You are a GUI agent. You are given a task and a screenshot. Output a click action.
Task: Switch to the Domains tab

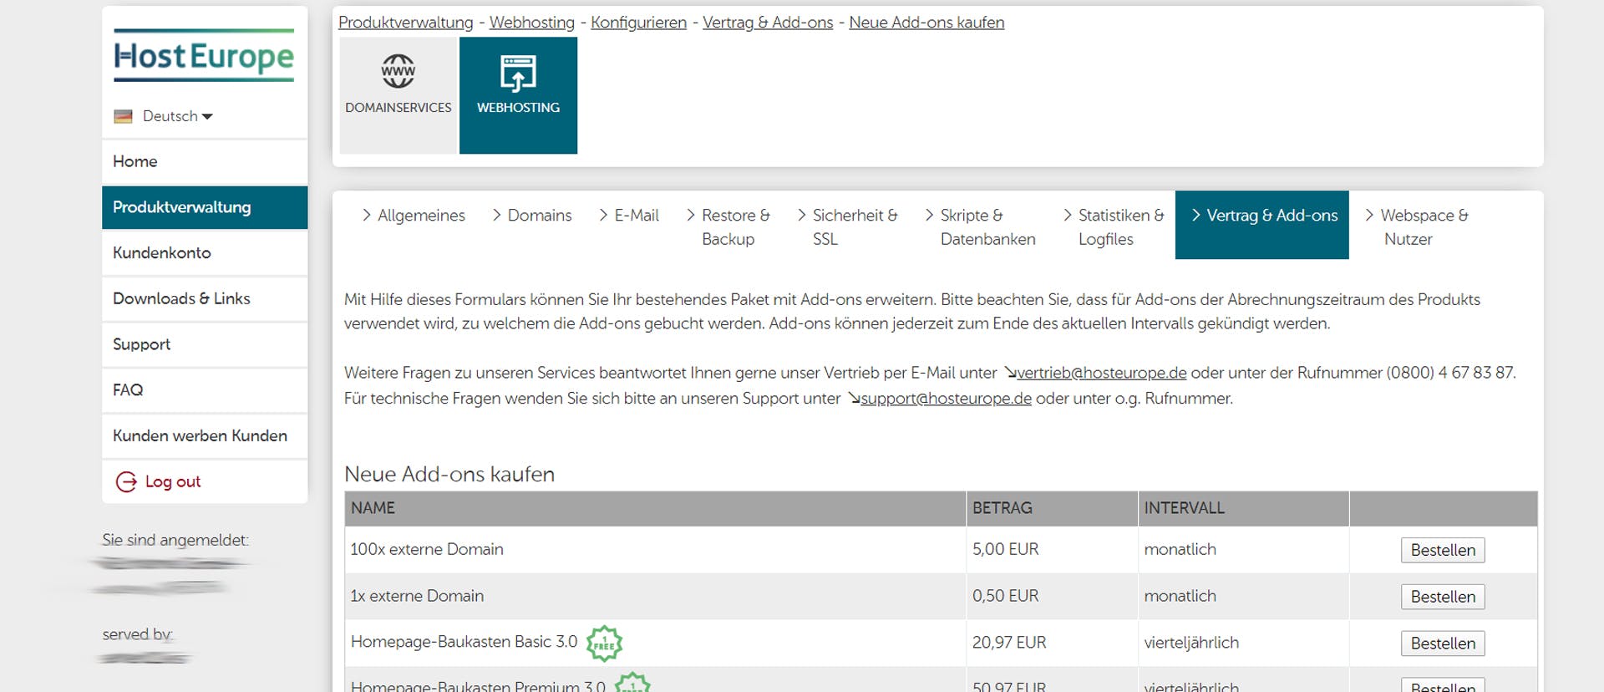coord(531,216)
